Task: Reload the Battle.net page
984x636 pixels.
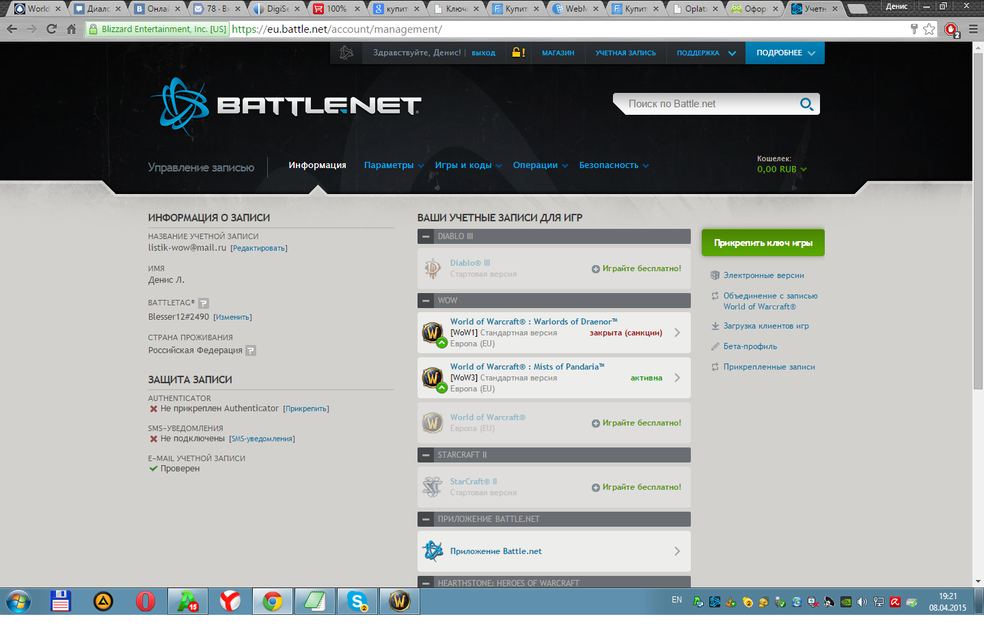Action: coord(51,29)
